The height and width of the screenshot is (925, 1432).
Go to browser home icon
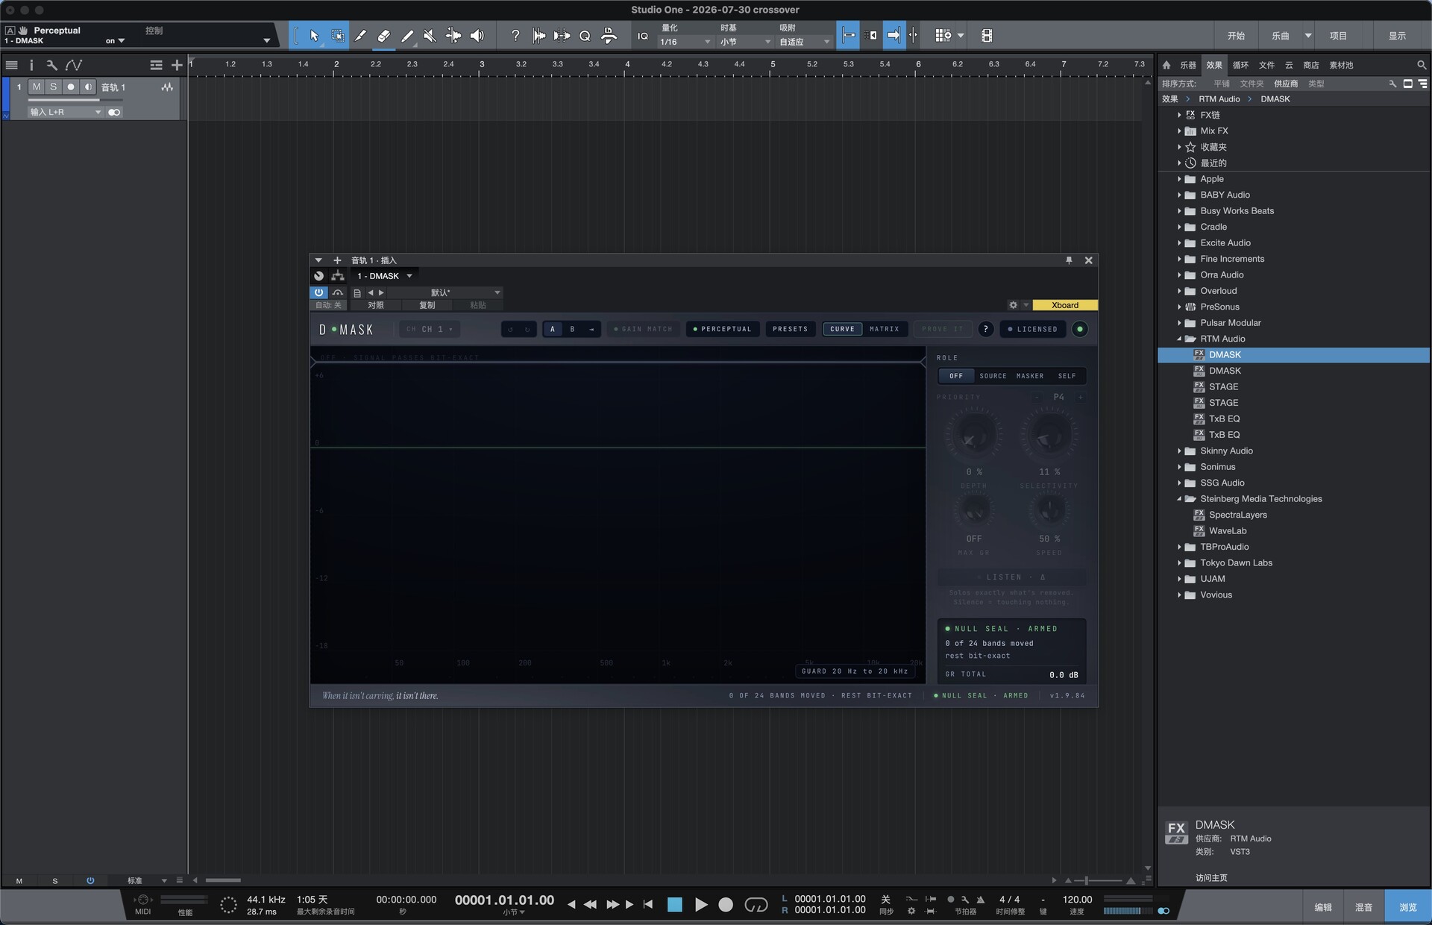(1166, 65)
